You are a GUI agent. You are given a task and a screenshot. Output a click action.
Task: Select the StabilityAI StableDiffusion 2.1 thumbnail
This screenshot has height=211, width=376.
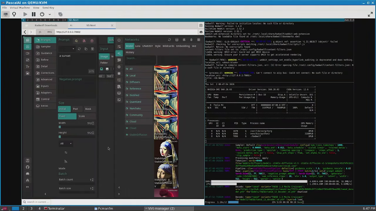point(166,152)
